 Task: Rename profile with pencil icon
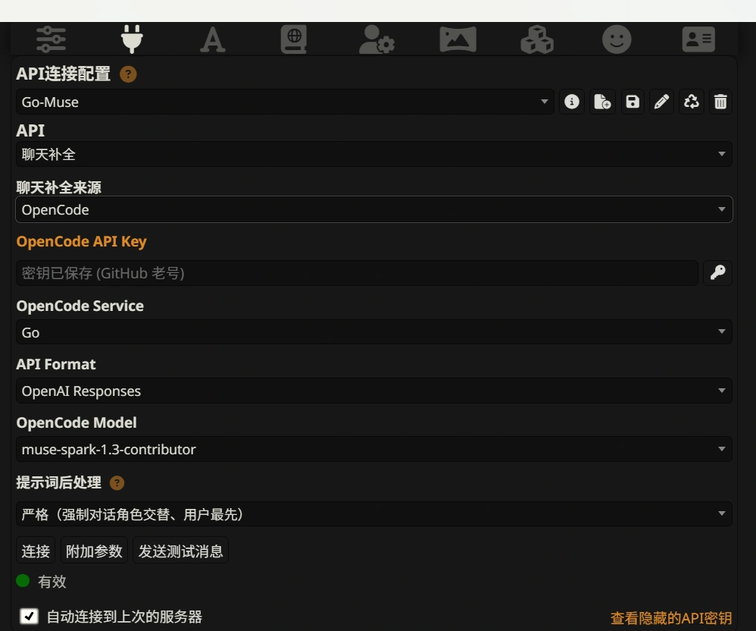click(661, 102)
